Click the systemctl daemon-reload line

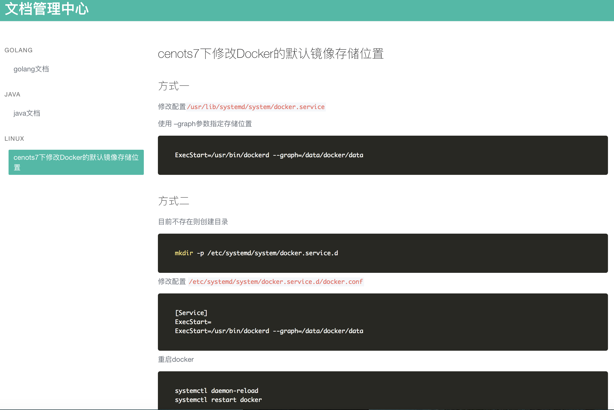[216, 391]
